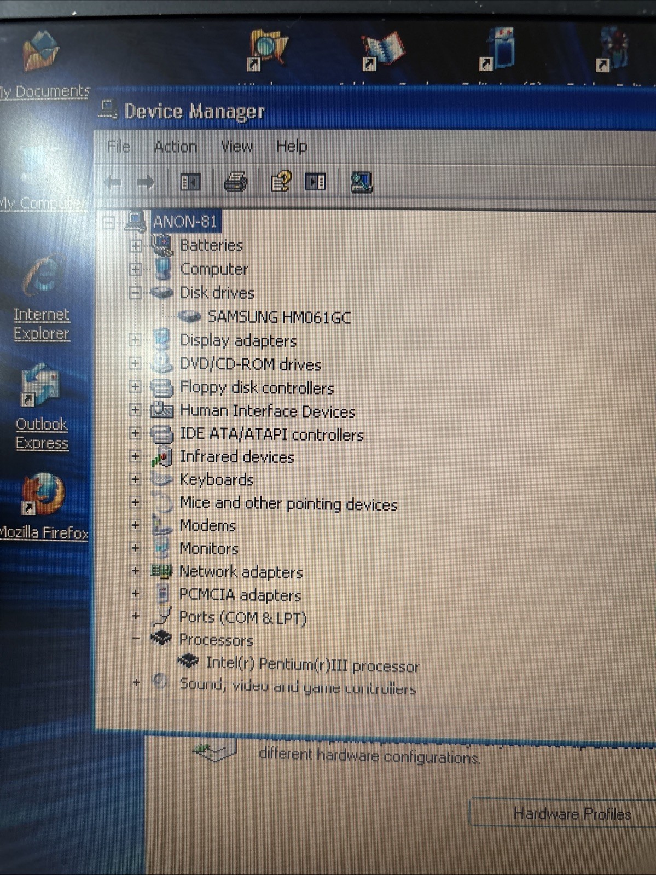Click the Processors chip icon

(x=161, y=639)
